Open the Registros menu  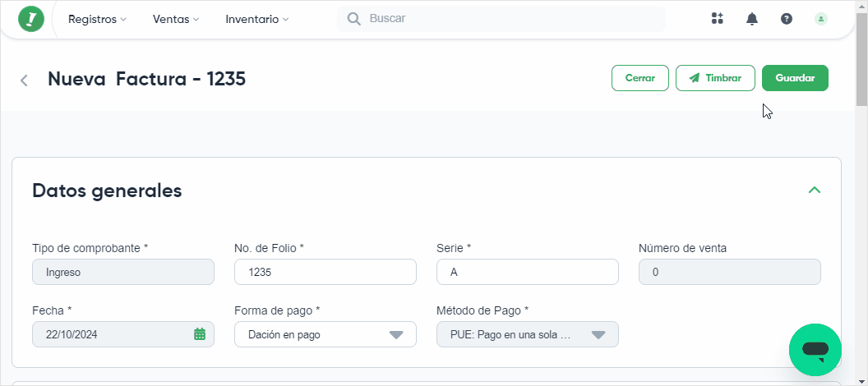pyautogui.click(x=97, y=20)
